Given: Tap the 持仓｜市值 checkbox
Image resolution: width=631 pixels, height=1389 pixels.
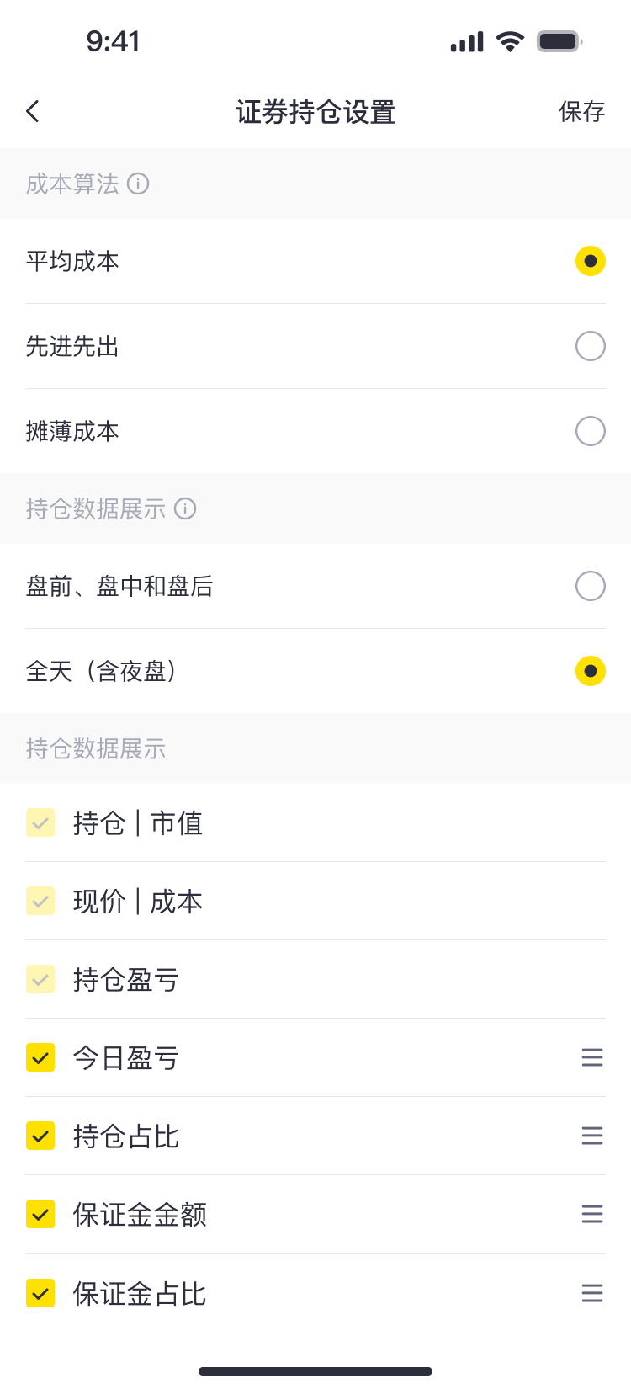Looking at the screenshot, I should click(40, 823).
